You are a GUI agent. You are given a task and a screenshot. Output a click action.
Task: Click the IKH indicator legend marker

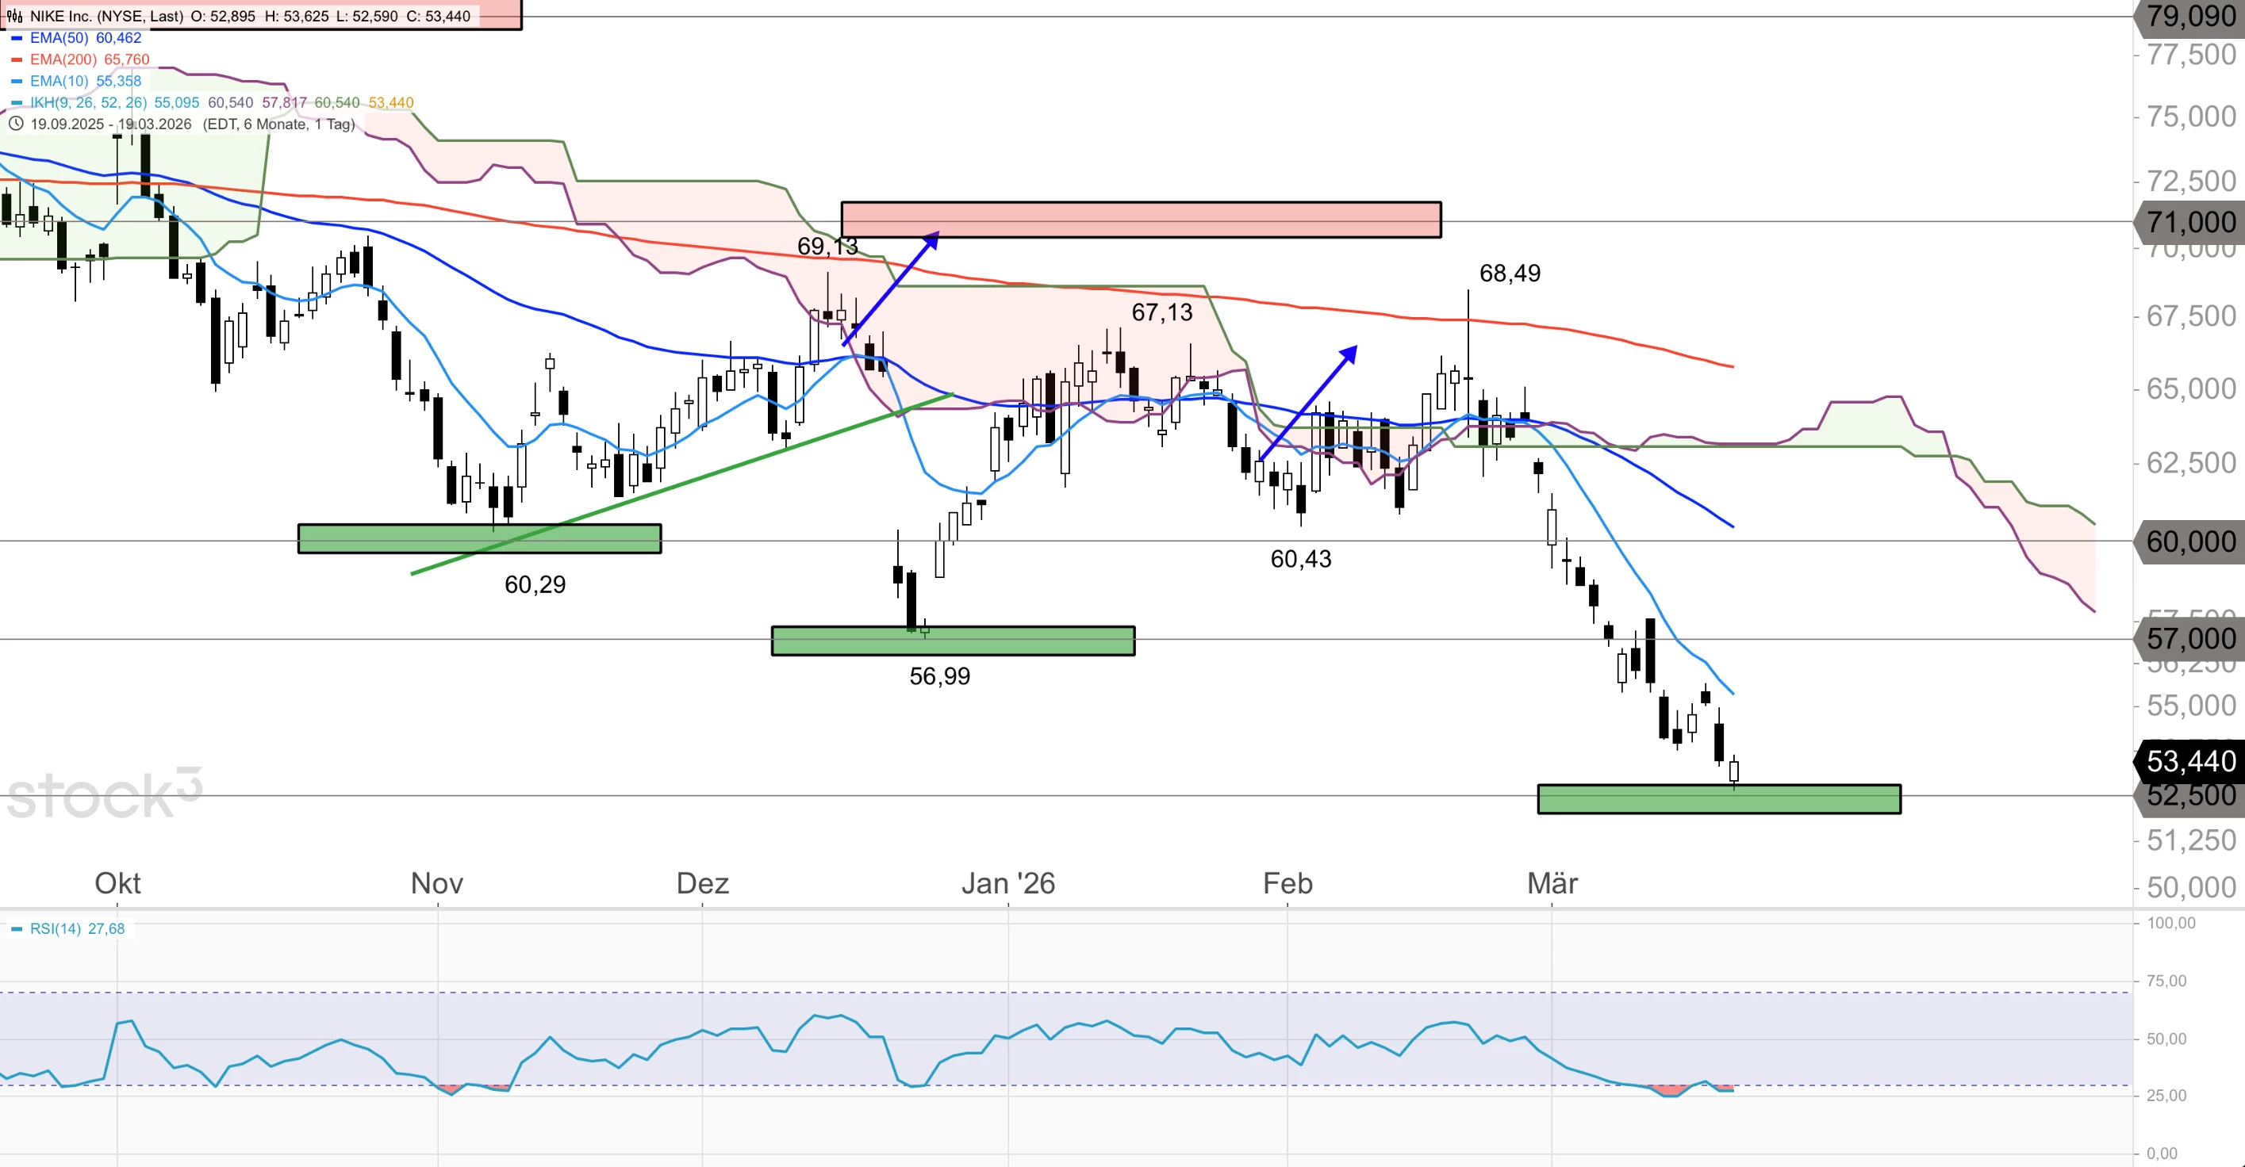(17, 103)
